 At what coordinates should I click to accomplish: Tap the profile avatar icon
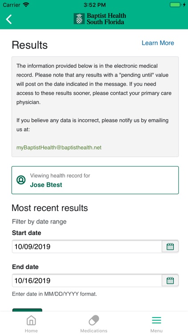coord(21,180)
